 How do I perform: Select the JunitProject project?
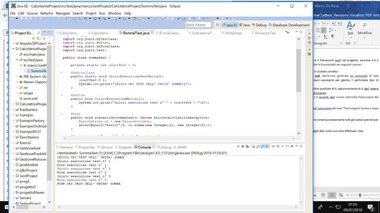(27, 176)
